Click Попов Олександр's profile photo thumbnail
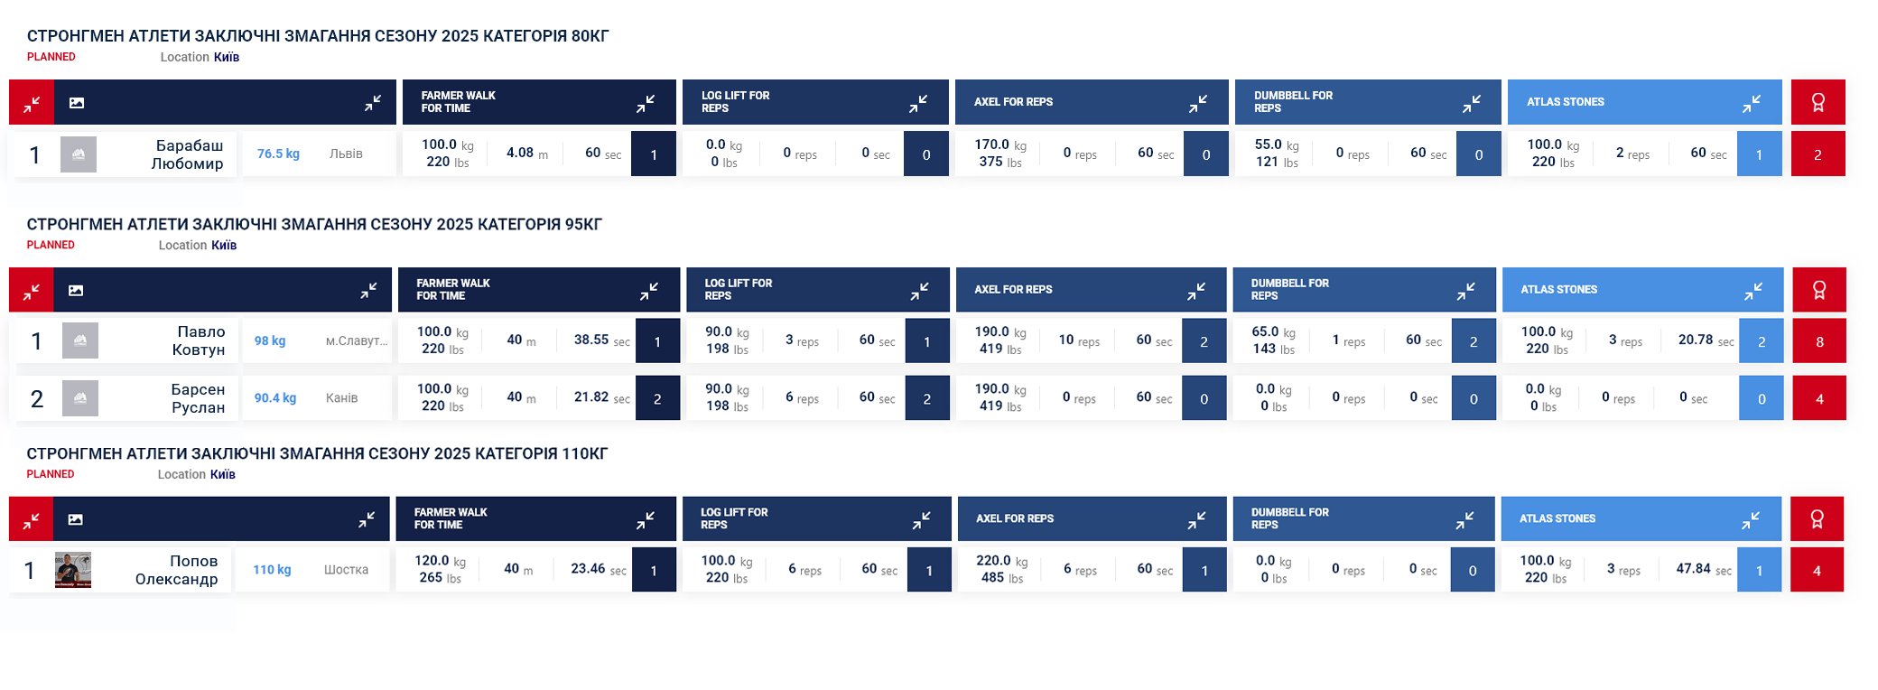Viewport: 1878px width, 690px height. 73,570
